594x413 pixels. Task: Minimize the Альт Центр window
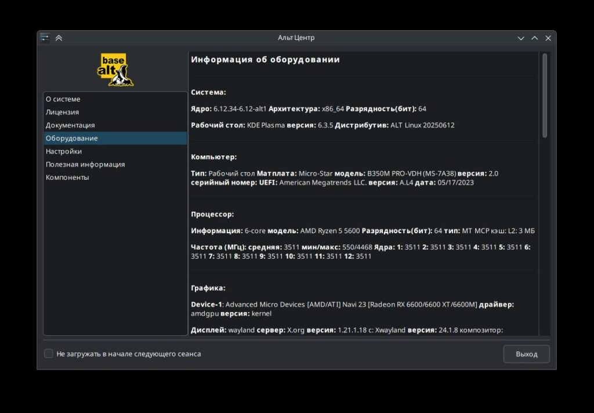[521, 38]
